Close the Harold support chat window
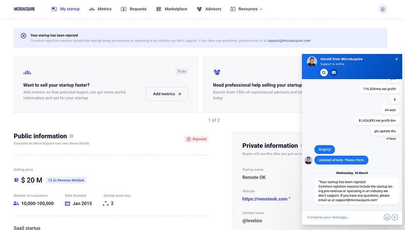The image size is (405, 230). point(396,59)
